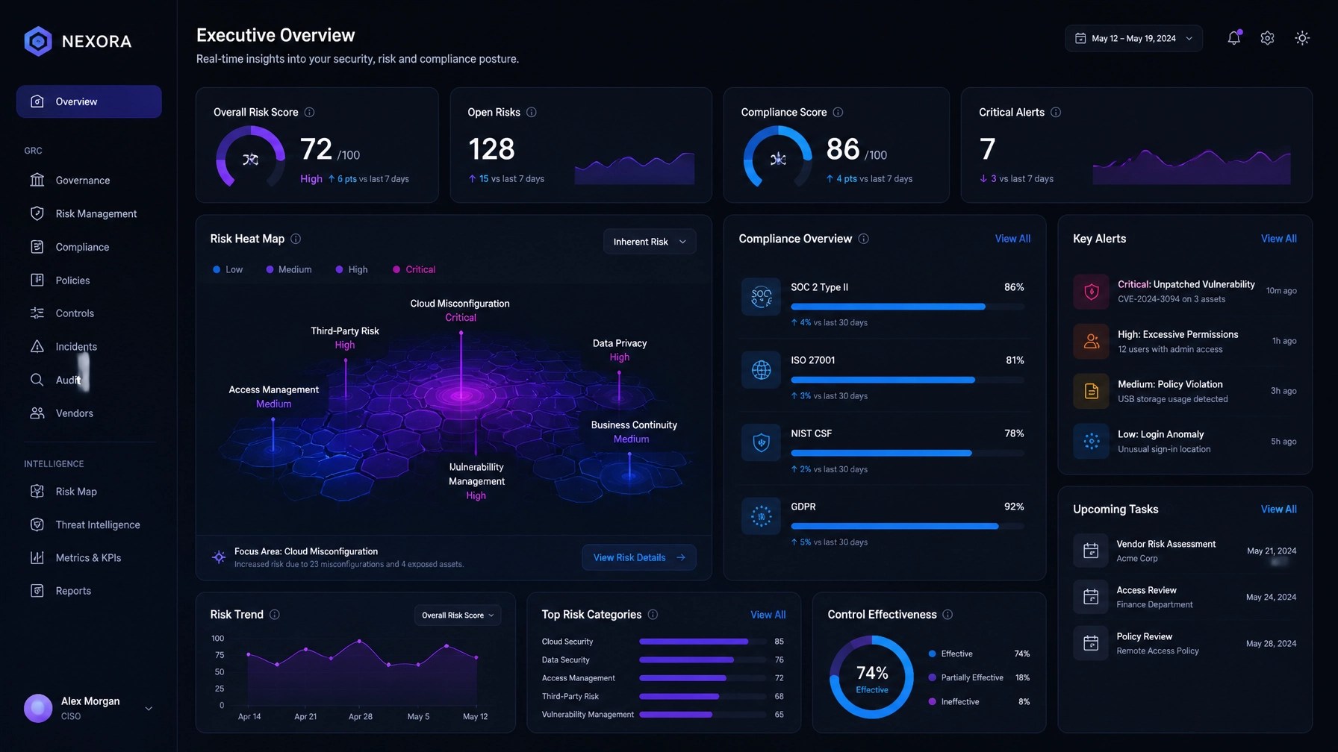Toggle light theme sun icon
Viewport: 1338px width, 752px height.
coord(1302,38)
